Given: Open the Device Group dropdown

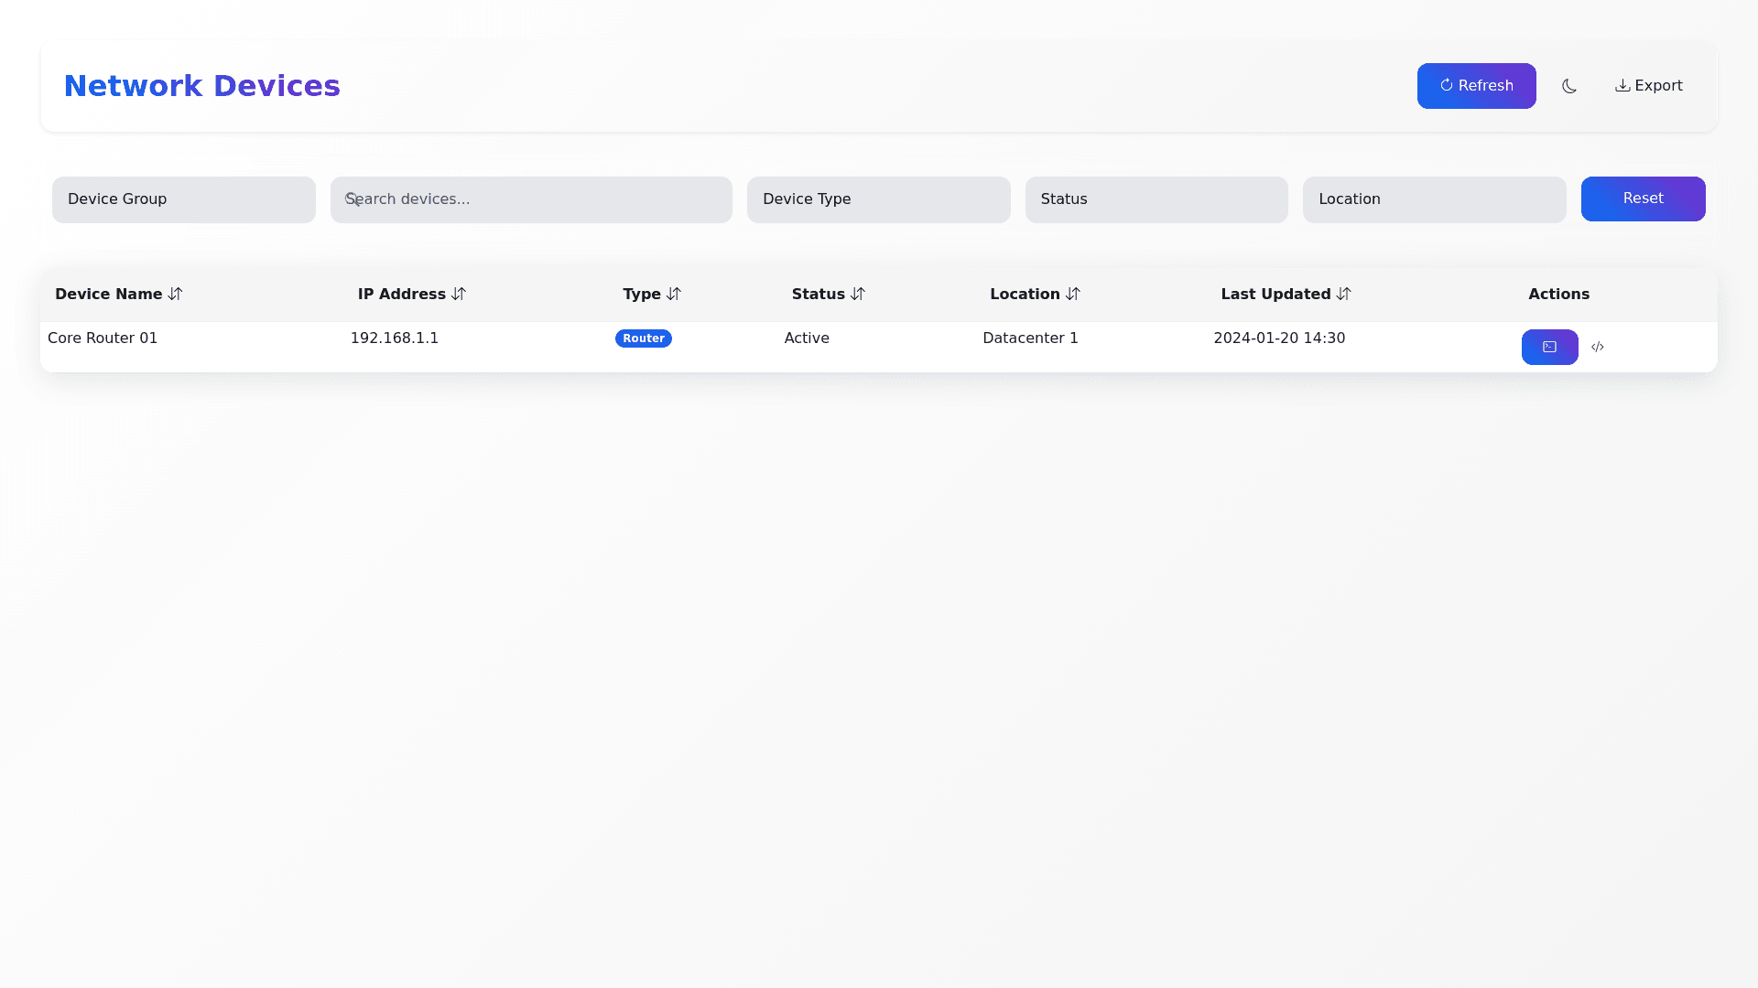Looking at the screenshot, I should click(x=183, y=199).
